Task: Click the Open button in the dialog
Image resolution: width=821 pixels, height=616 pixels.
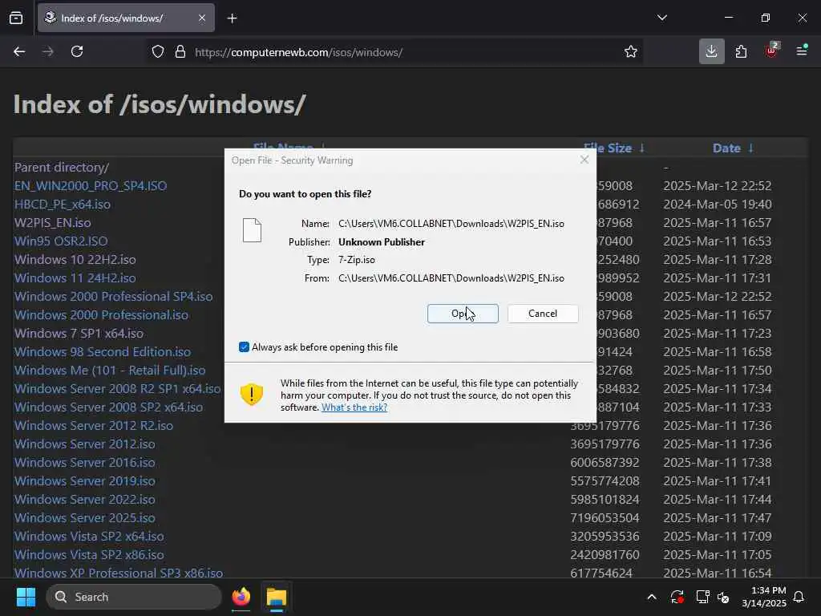Action: click(x=463, y=314)
